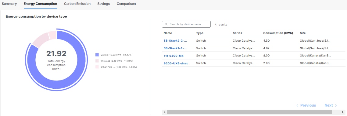Click the Switch legend color swatch
This screenshot has height=116, width=347.
(97, 55)
